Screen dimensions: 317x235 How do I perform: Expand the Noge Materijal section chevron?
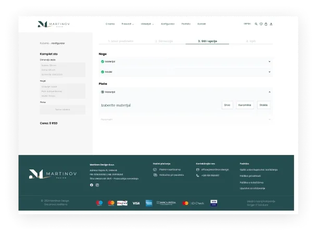270,61
